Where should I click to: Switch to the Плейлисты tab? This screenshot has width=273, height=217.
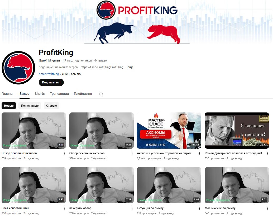(x=83, y=94)
